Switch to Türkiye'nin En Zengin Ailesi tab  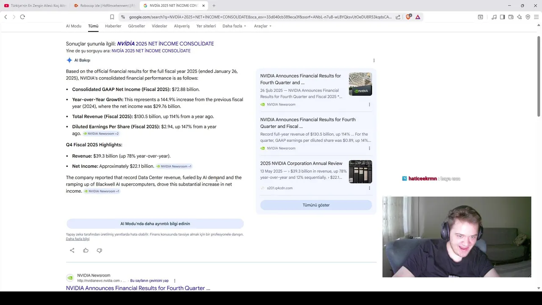point(35,6)
